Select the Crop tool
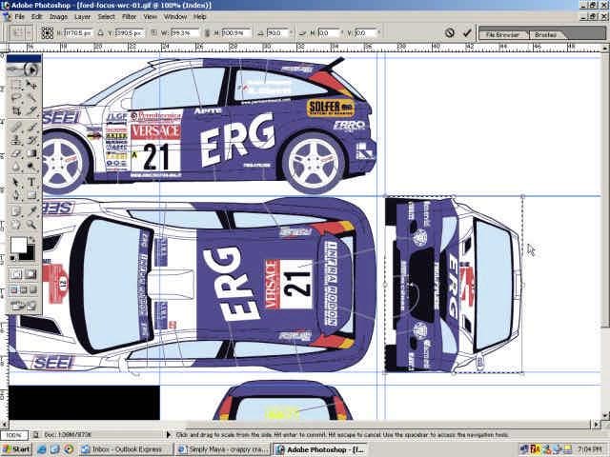 click(x=16, y=111)
